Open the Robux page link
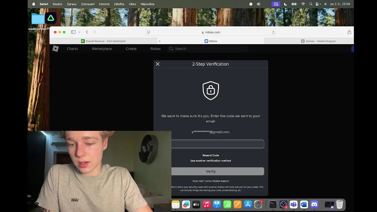 click(156, 49)
